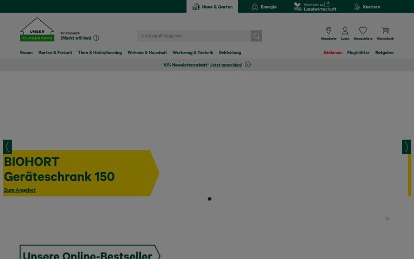414x259 pixels.
Task: Open the Bekleidung menu
Action: coord(230,52)
